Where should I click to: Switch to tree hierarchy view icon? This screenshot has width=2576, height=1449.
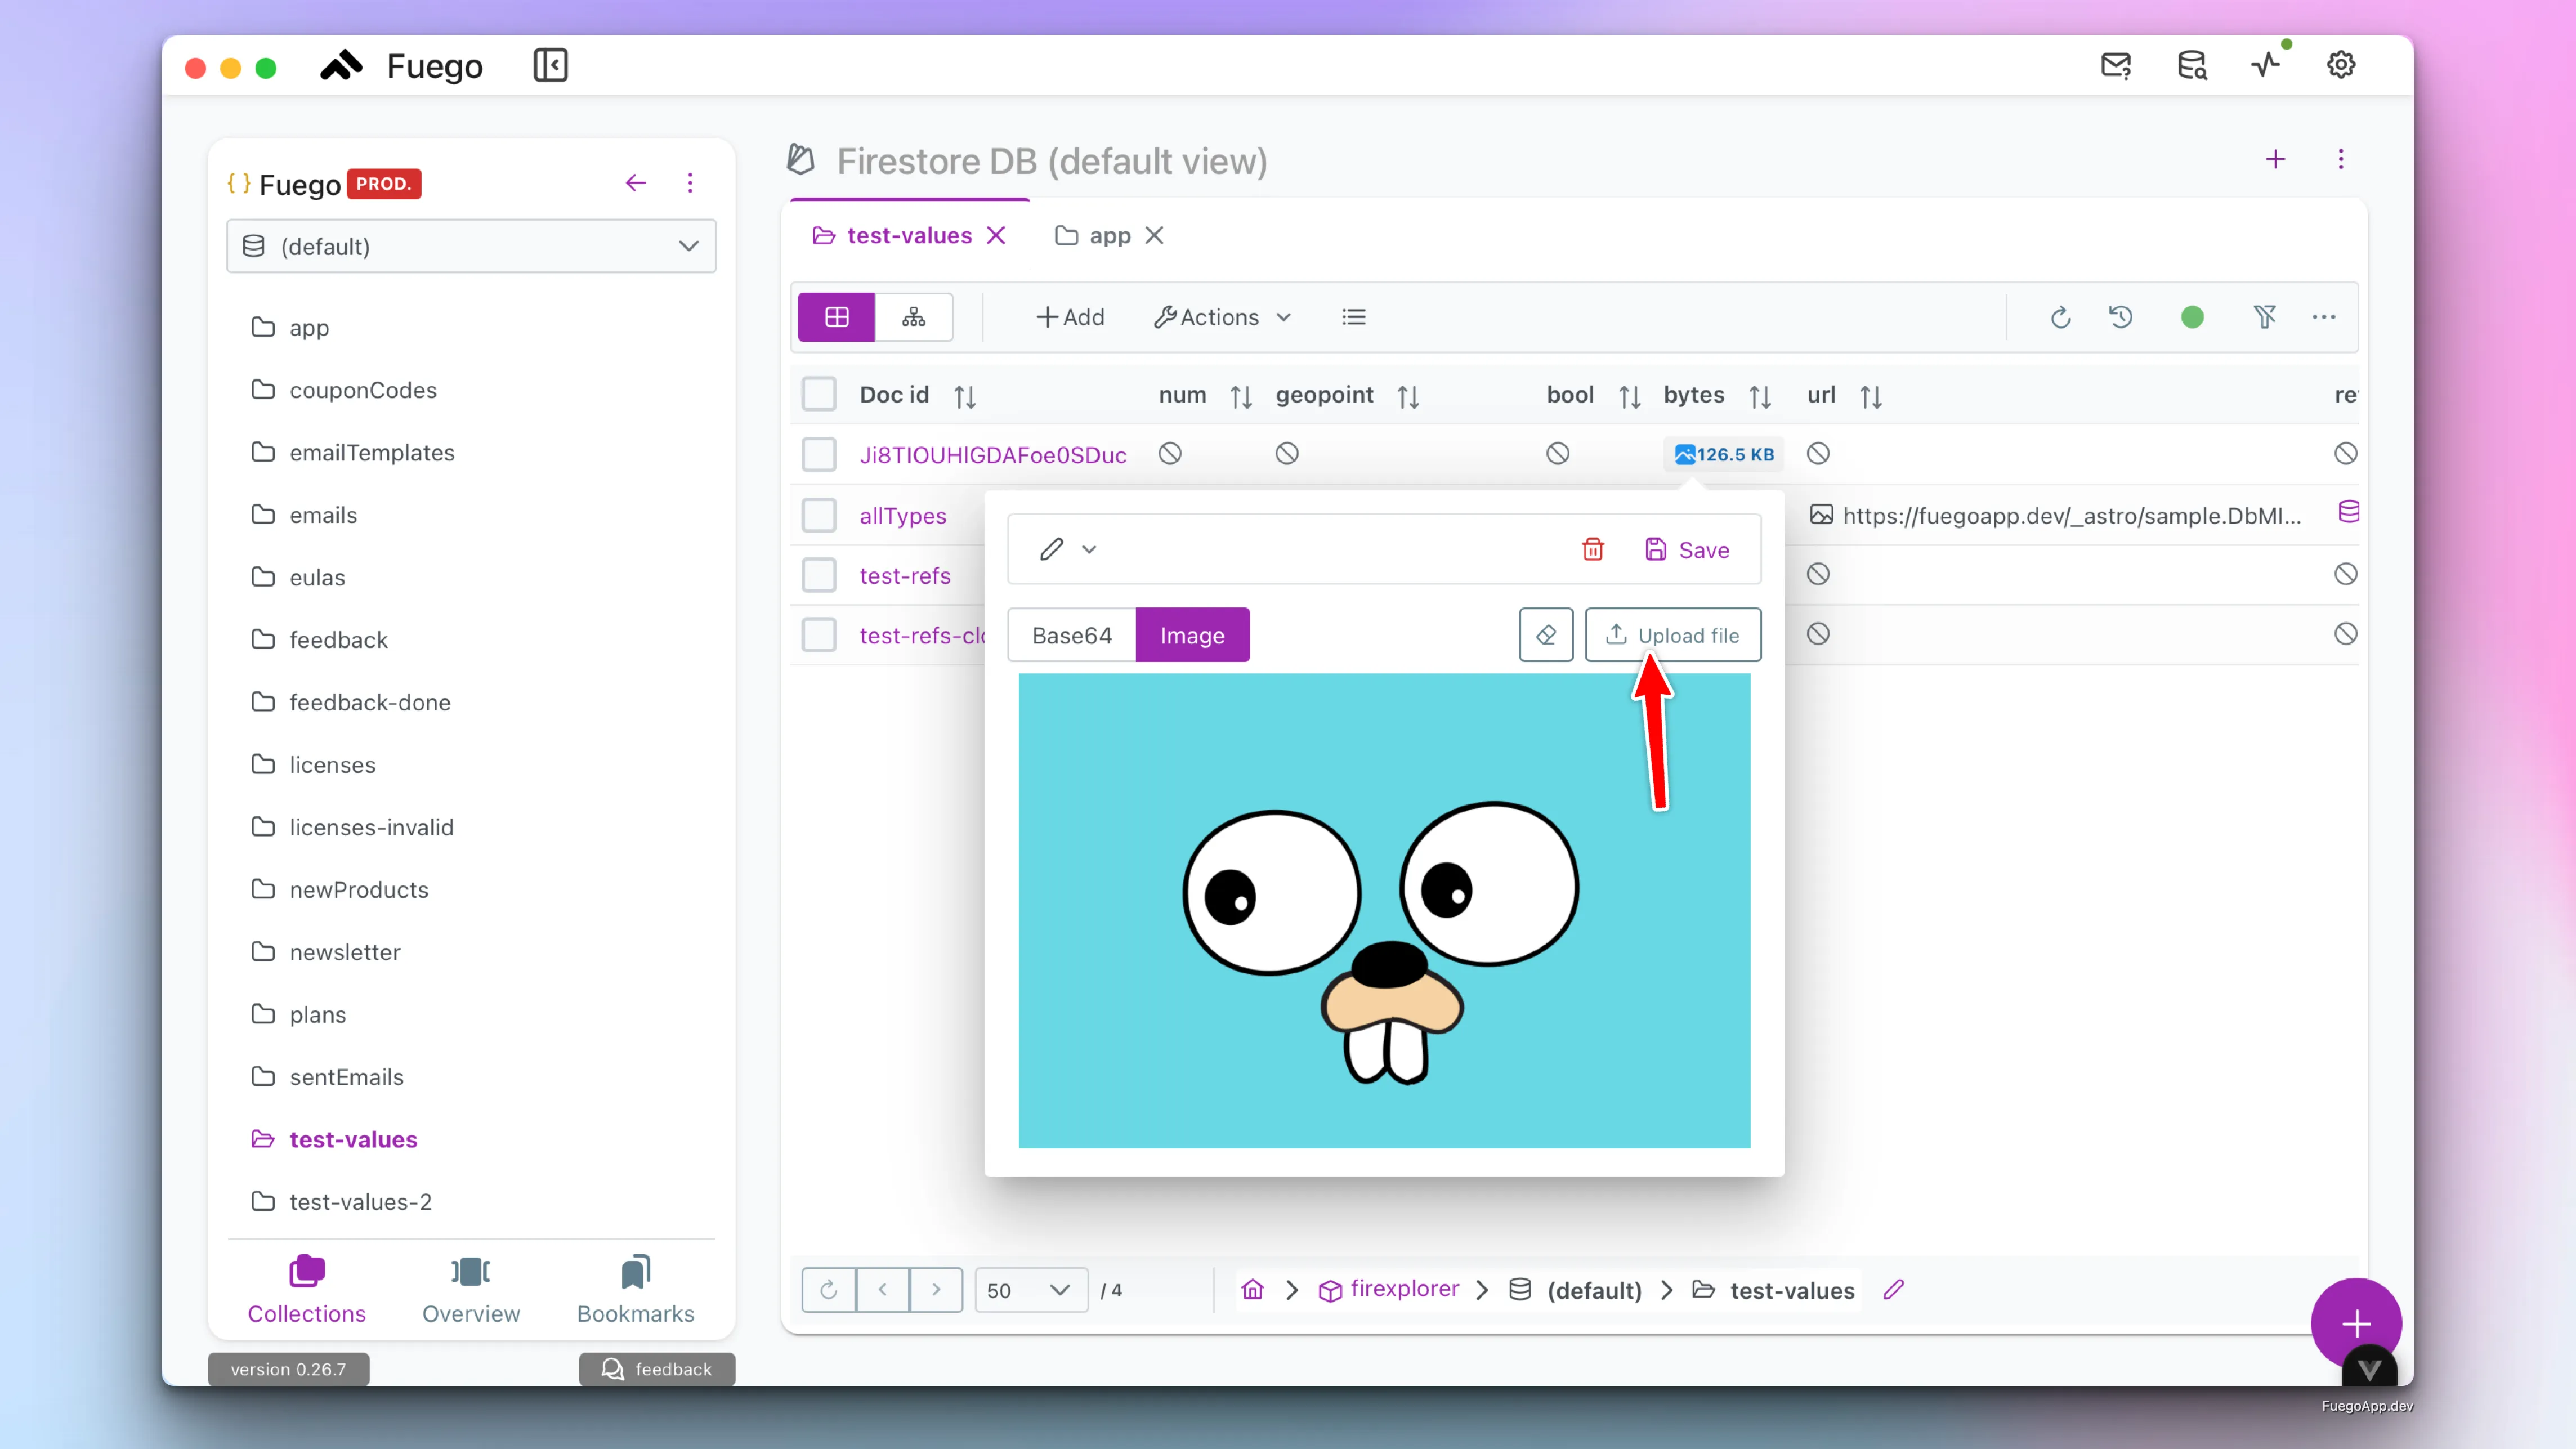pyautogui.click(x=913, y=317)
